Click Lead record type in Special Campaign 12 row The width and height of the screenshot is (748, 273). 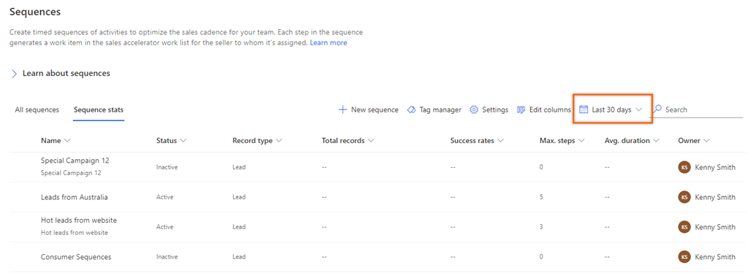pyautogui.click(x=239, y=167)
